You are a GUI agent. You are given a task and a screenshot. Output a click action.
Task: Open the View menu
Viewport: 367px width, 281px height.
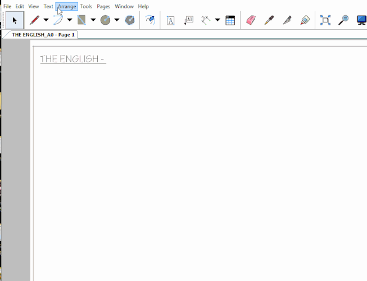(34, 6)
